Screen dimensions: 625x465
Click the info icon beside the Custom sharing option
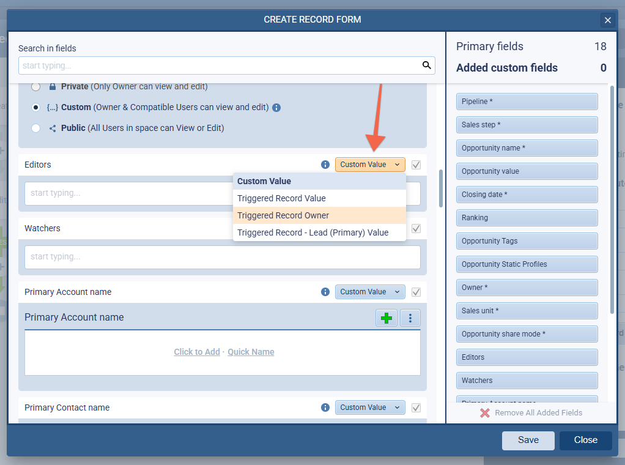[x=276, y=107]
